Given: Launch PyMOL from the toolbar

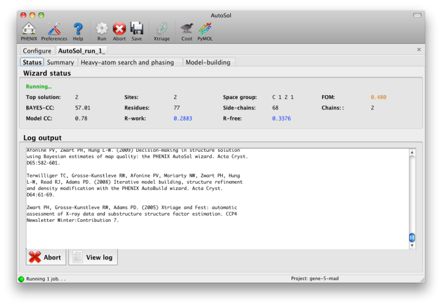Looking at the screenshot, I should point(205,31).
